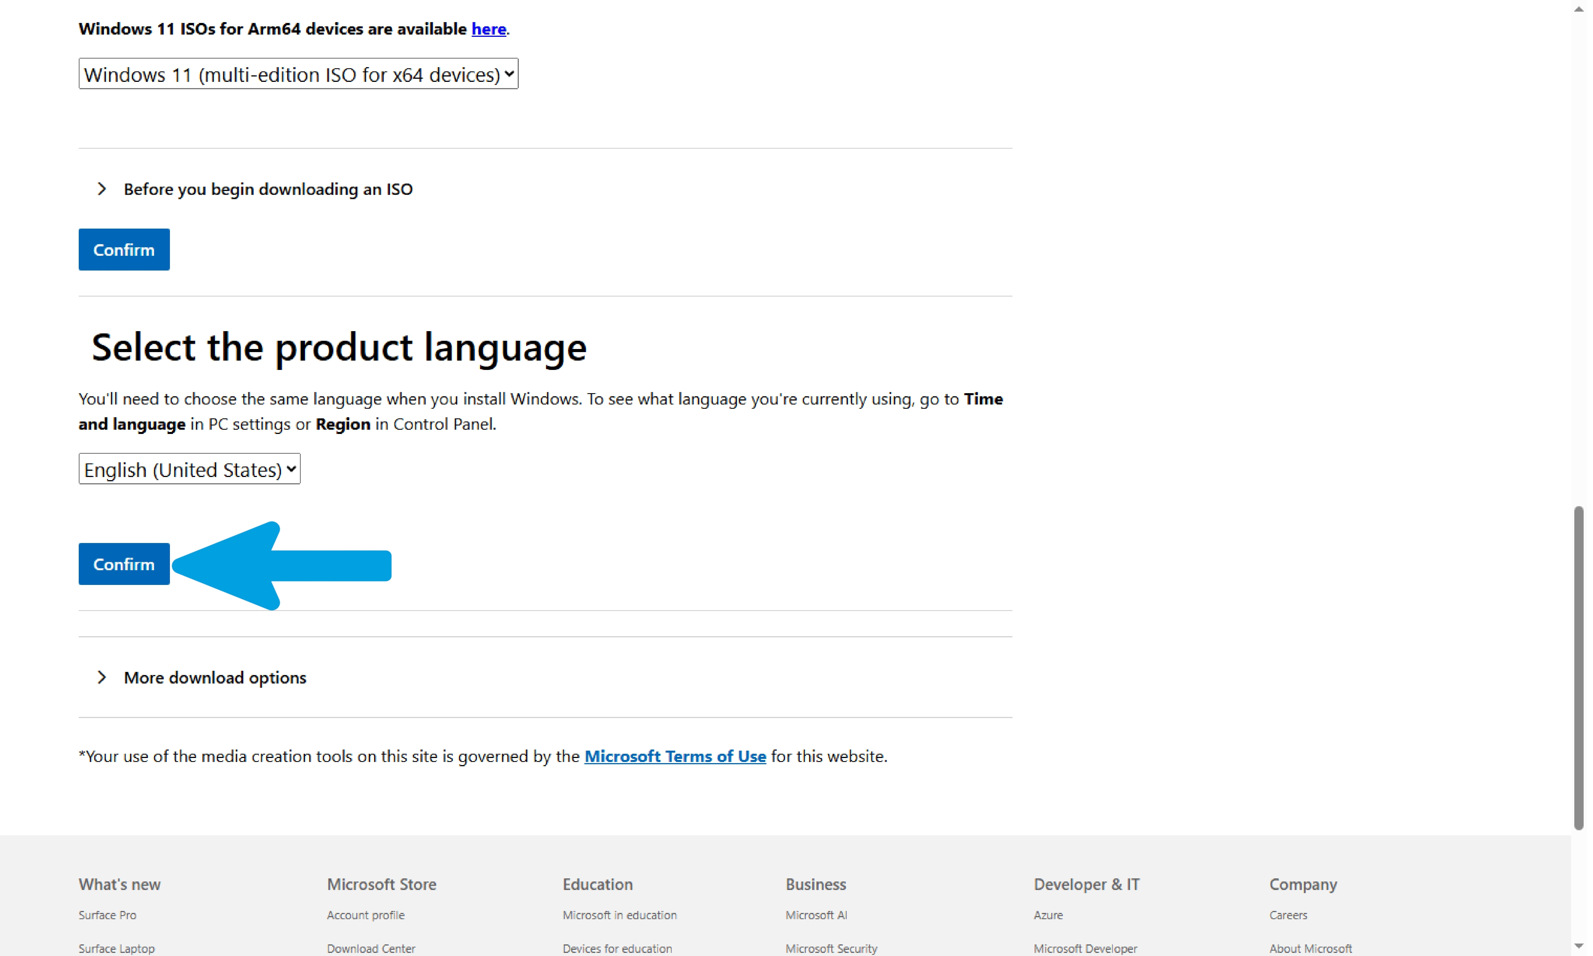Image resolution: width=1593 pixels, height=956 pixels.
Task: Open the Download Center footer link
Action: pyautogui.click(x=371, y=948)
